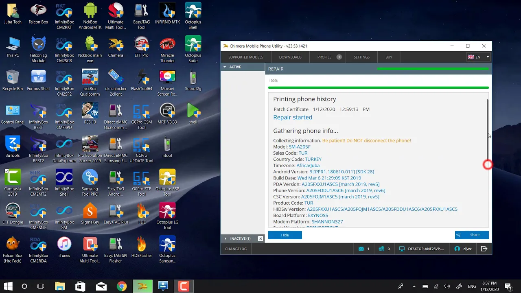Open the Falcon Box desktop icon
Image resolution: width=521 pixels, height=293 pixels.
tap(38, 14)
